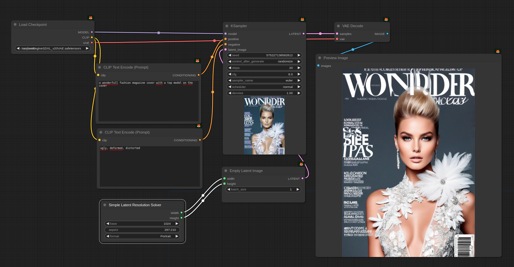Viewport: 514px width, 267px height.
Task: Collapse the positive CLIP Text Encode node
Action: point(99,67)
